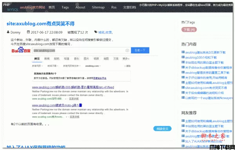Click list icon beside axublog管理员密码重置工具下载 in 热门内容
The image size is (235, 150).
point(183,72)
